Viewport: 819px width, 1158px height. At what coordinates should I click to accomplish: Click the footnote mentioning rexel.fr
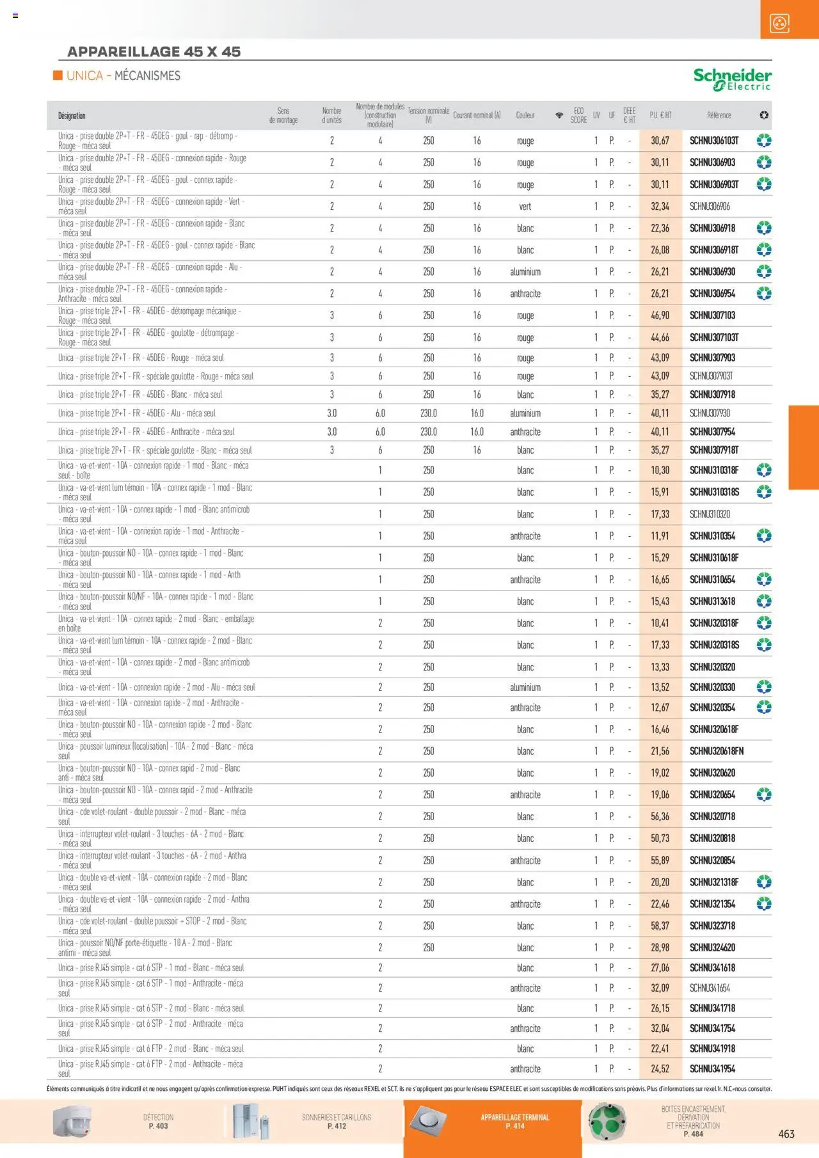tap(409, 1088)
